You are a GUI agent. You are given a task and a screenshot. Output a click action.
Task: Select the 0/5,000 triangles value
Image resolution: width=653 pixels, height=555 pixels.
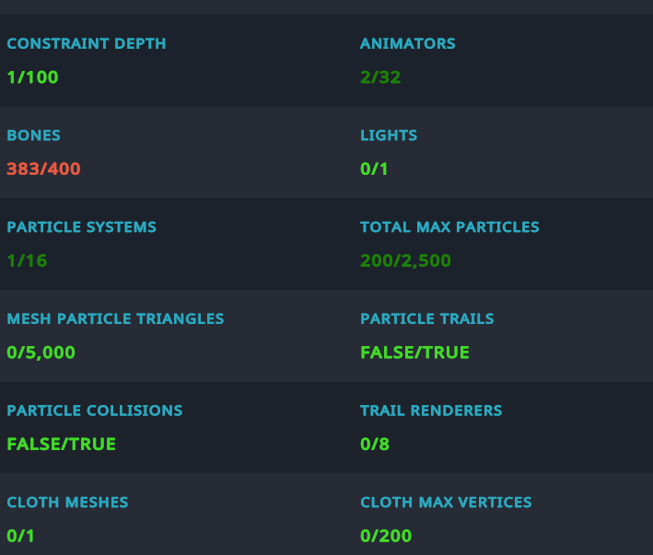(41, 353)
